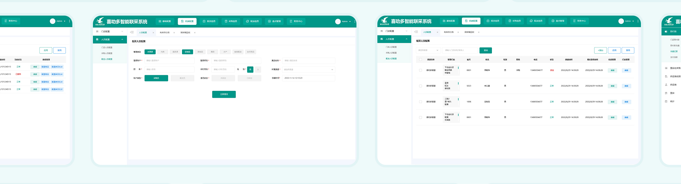
Task: Click the 登录账户 input field
Action: coord(169,61)
